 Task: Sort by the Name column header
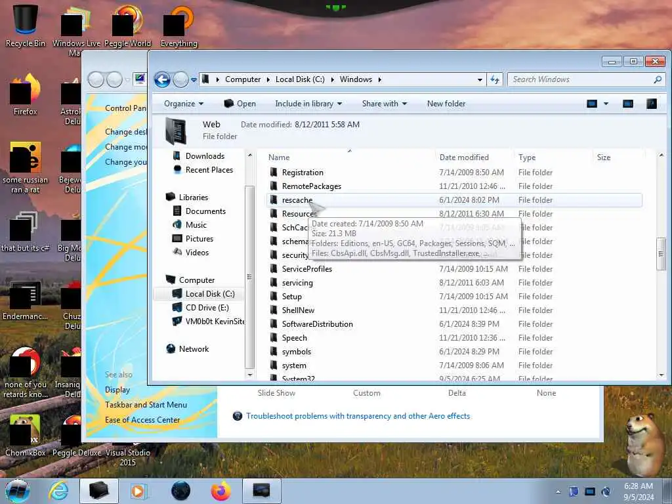pos(279,157)
